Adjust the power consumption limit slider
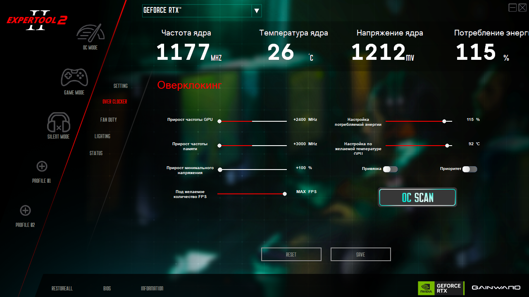Viewport: 529px width, 297px height. click(419, 121)
